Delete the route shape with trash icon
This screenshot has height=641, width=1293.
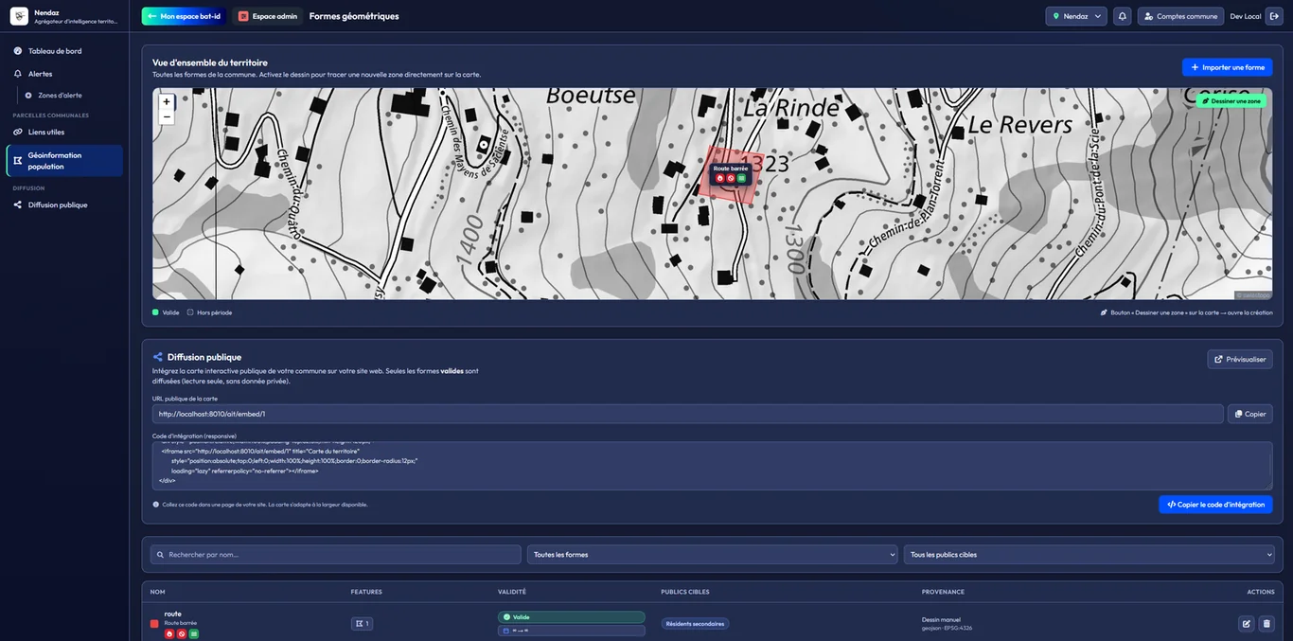click(1266, 624)
